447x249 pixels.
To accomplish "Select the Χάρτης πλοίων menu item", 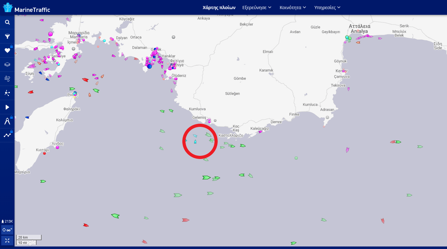I will (x=219, y=8).
